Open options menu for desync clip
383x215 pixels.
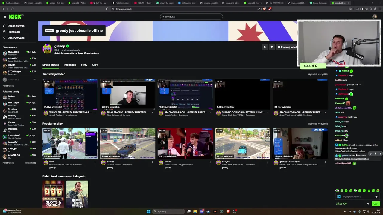[268, 162]
